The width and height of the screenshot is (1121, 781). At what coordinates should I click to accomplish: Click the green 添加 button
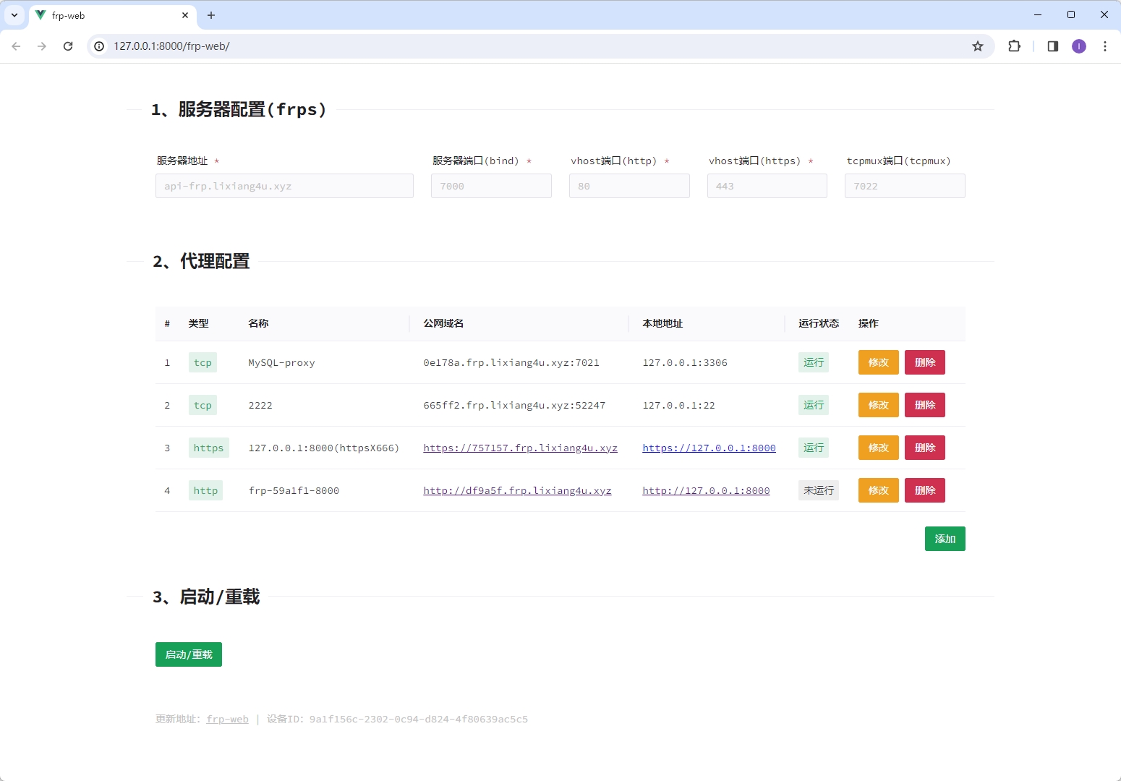pyautogui.click(x=945, y=538)
